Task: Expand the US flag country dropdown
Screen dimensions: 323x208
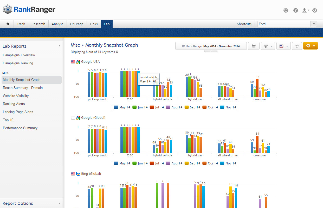Action: [283, 46]
